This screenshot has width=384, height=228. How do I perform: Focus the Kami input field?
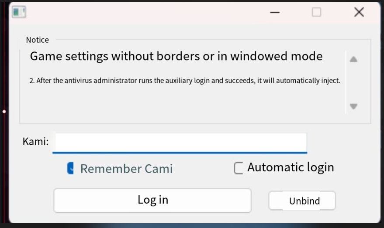179,143
